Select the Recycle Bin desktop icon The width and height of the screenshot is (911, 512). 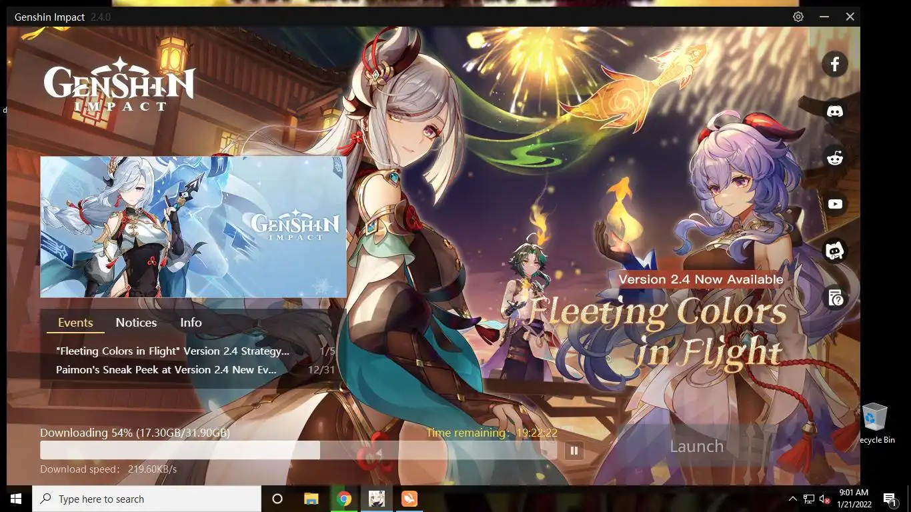875,423
